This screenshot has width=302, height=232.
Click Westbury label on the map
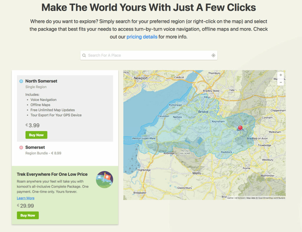[x=267, y=160]
